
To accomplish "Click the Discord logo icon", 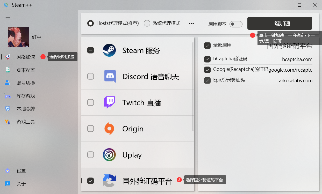I will pyautogui.click(x=110, y=76).
